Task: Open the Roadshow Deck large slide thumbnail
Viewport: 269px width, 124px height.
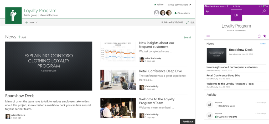Action: tap(49, 66)
